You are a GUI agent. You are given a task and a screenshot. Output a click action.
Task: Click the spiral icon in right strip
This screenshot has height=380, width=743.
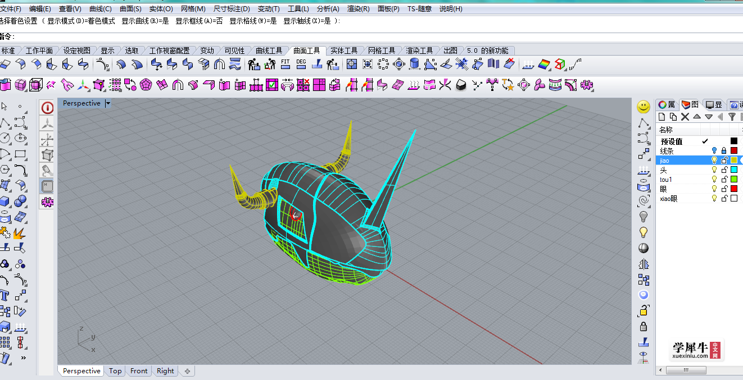coord(644,201)
